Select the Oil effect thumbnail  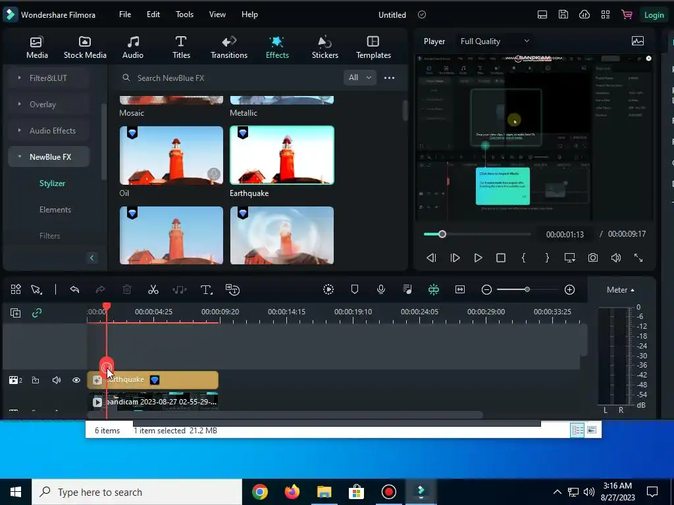click(171, 155)
